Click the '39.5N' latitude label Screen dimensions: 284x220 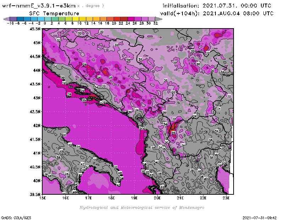[35, 195]
